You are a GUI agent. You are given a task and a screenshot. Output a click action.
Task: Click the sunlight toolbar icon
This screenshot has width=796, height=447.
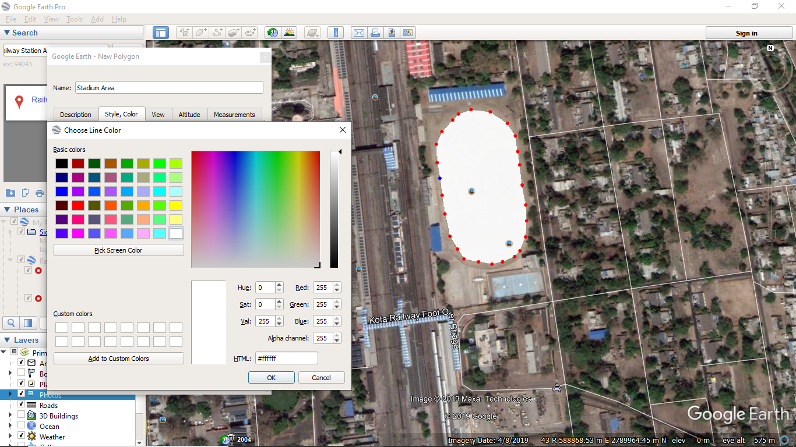[x=289, y=33]
